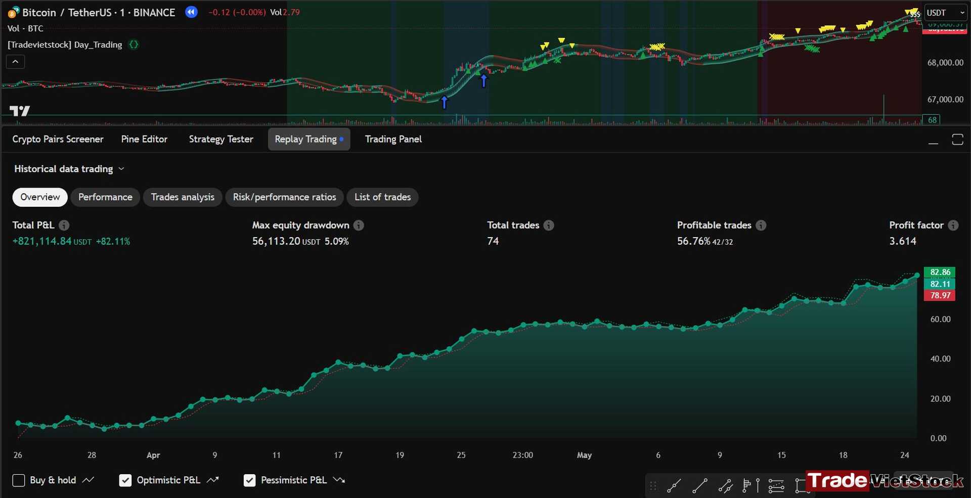Click the 68,000.00 price scale label
Image resolution: width=971 pixels, height=498 pixels.
pos(945,63)
